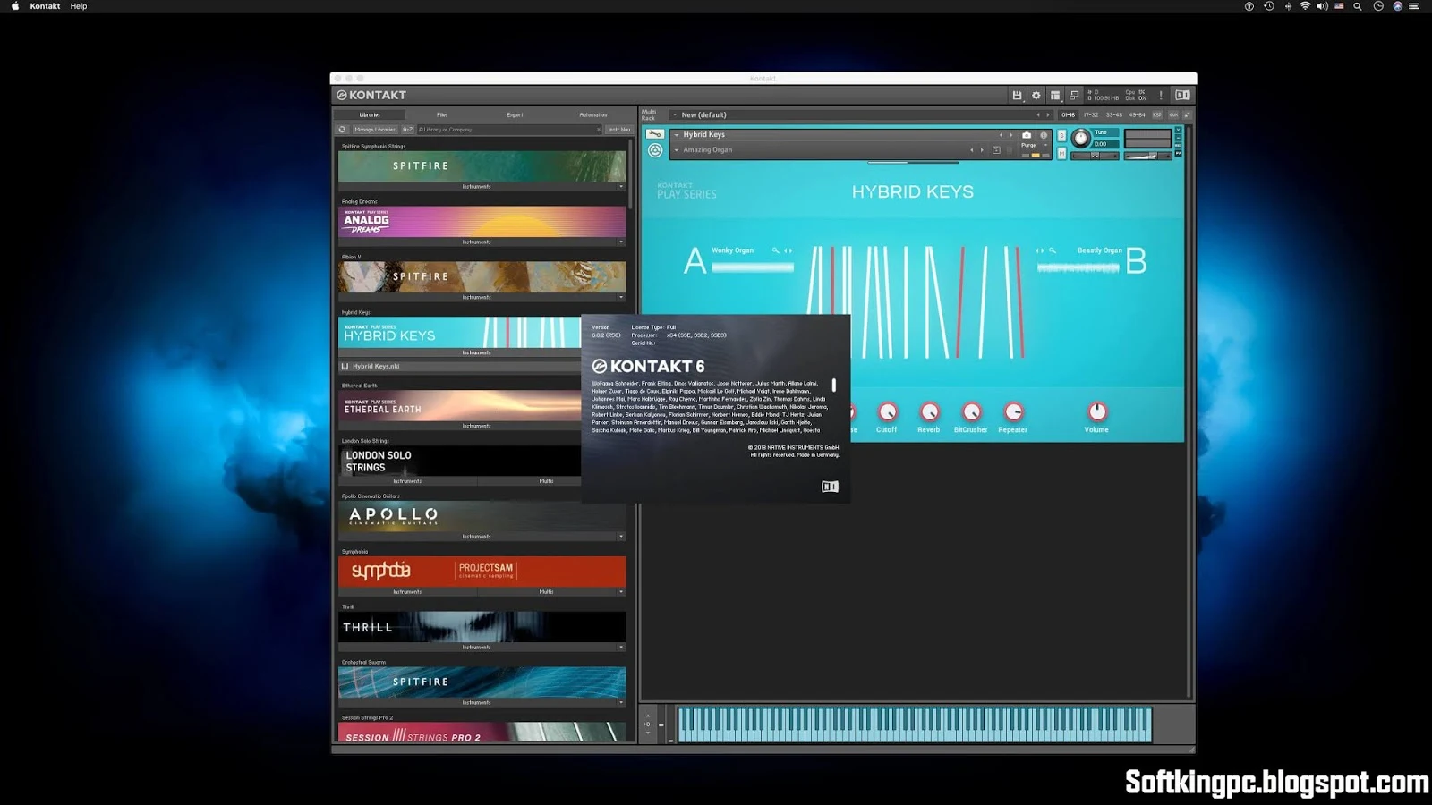Screen dimensions: 1432x805
Task: Click NI logo in the About dialog
Action: pos(830,487)
